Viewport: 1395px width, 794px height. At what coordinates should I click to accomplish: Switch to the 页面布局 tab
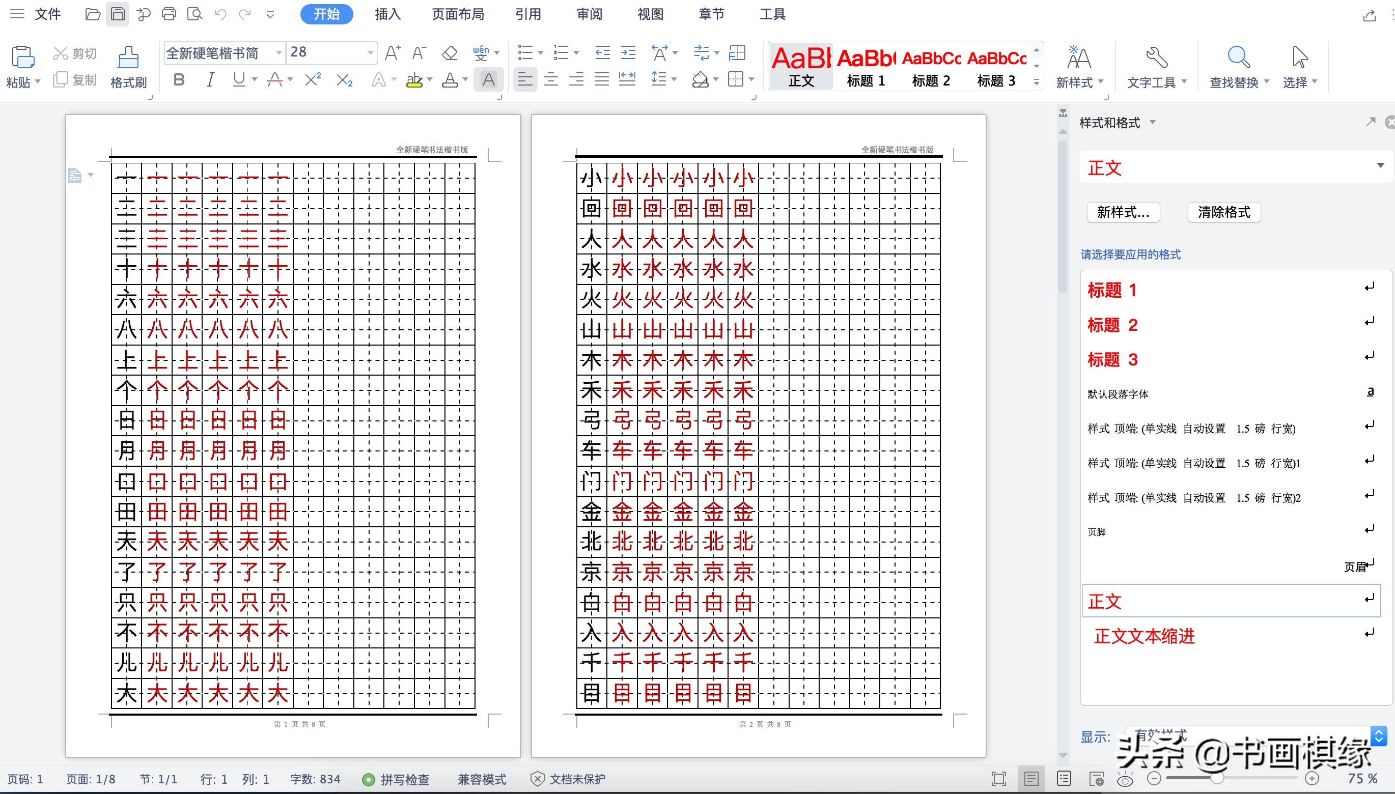coord(458,14)
